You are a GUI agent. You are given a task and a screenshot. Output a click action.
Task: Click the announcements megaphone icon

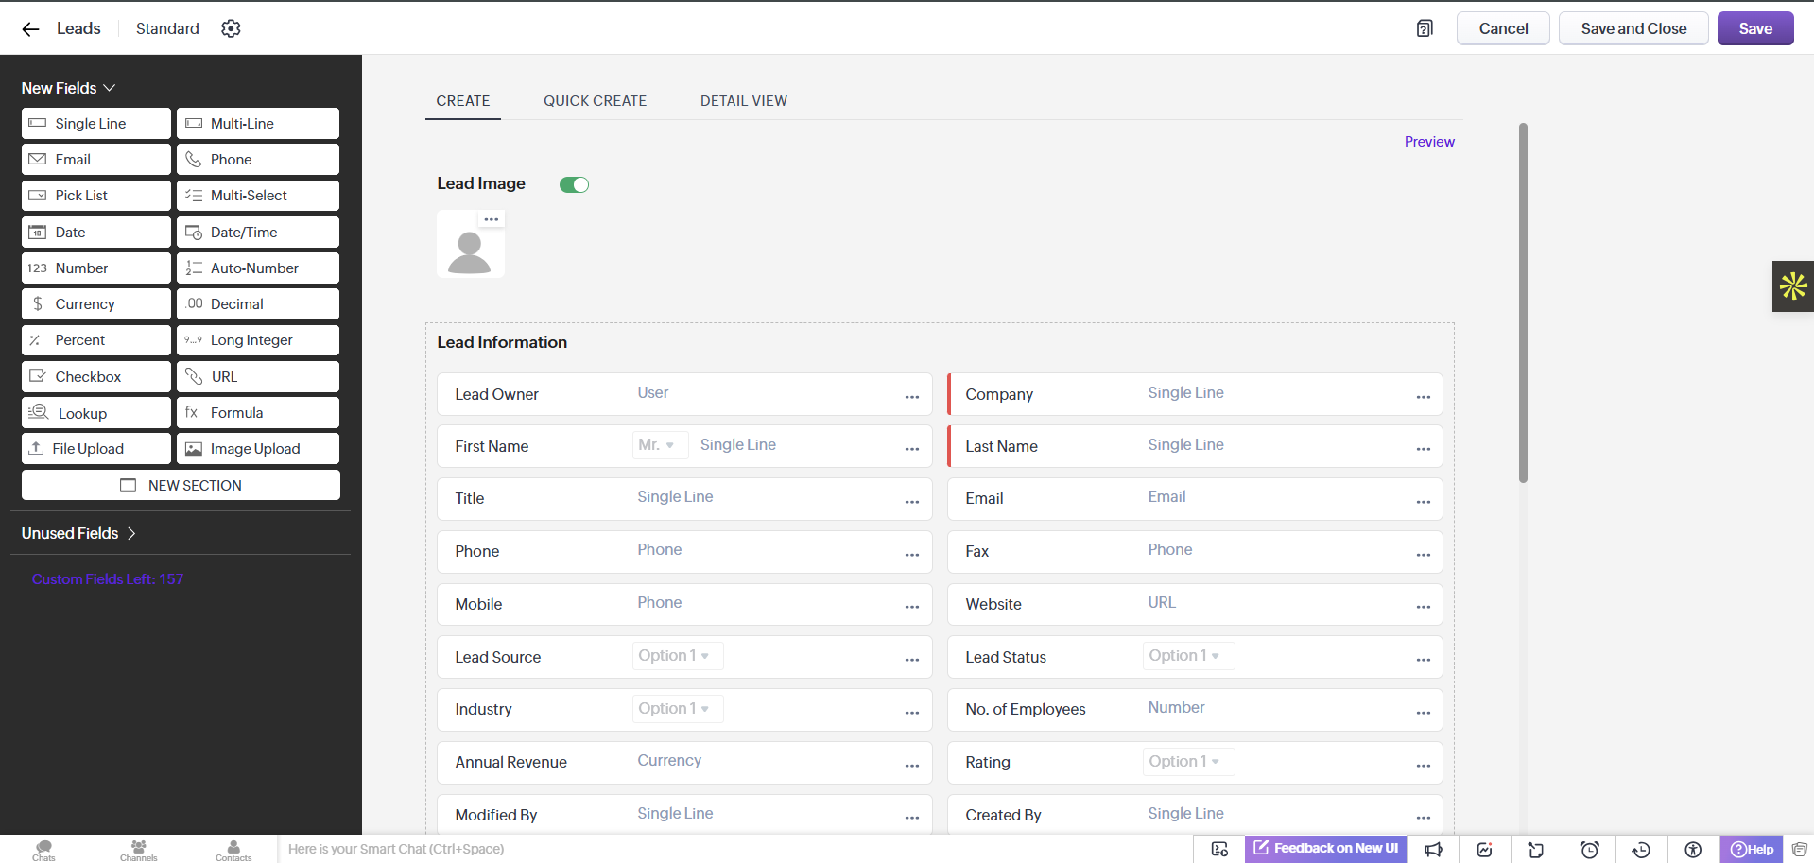1433,849
